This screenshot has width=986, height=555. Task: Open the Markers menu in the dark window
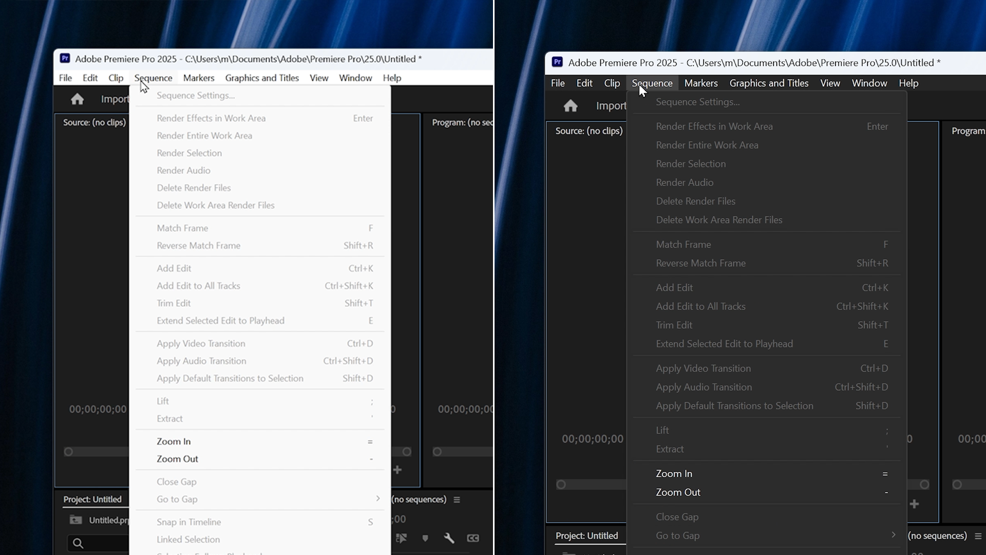point(700,83)
